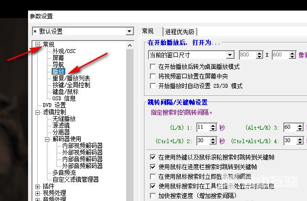Select 内部视频解码器 tree item
This screenshot has height=201, width=307.
click(x=82, y=146)
